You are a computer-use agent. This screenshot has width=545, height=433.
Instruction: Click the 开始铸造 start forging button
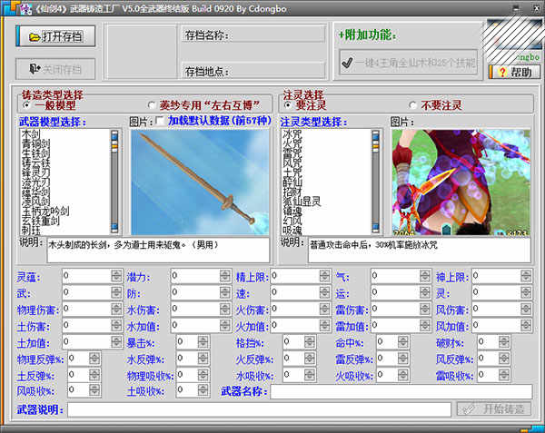click(x=494, y=408)
